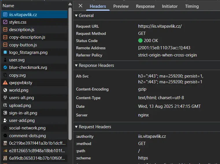Click the Name column header
Image resolution: width=220 pixels, height=164 pixels.
point(9,6)
